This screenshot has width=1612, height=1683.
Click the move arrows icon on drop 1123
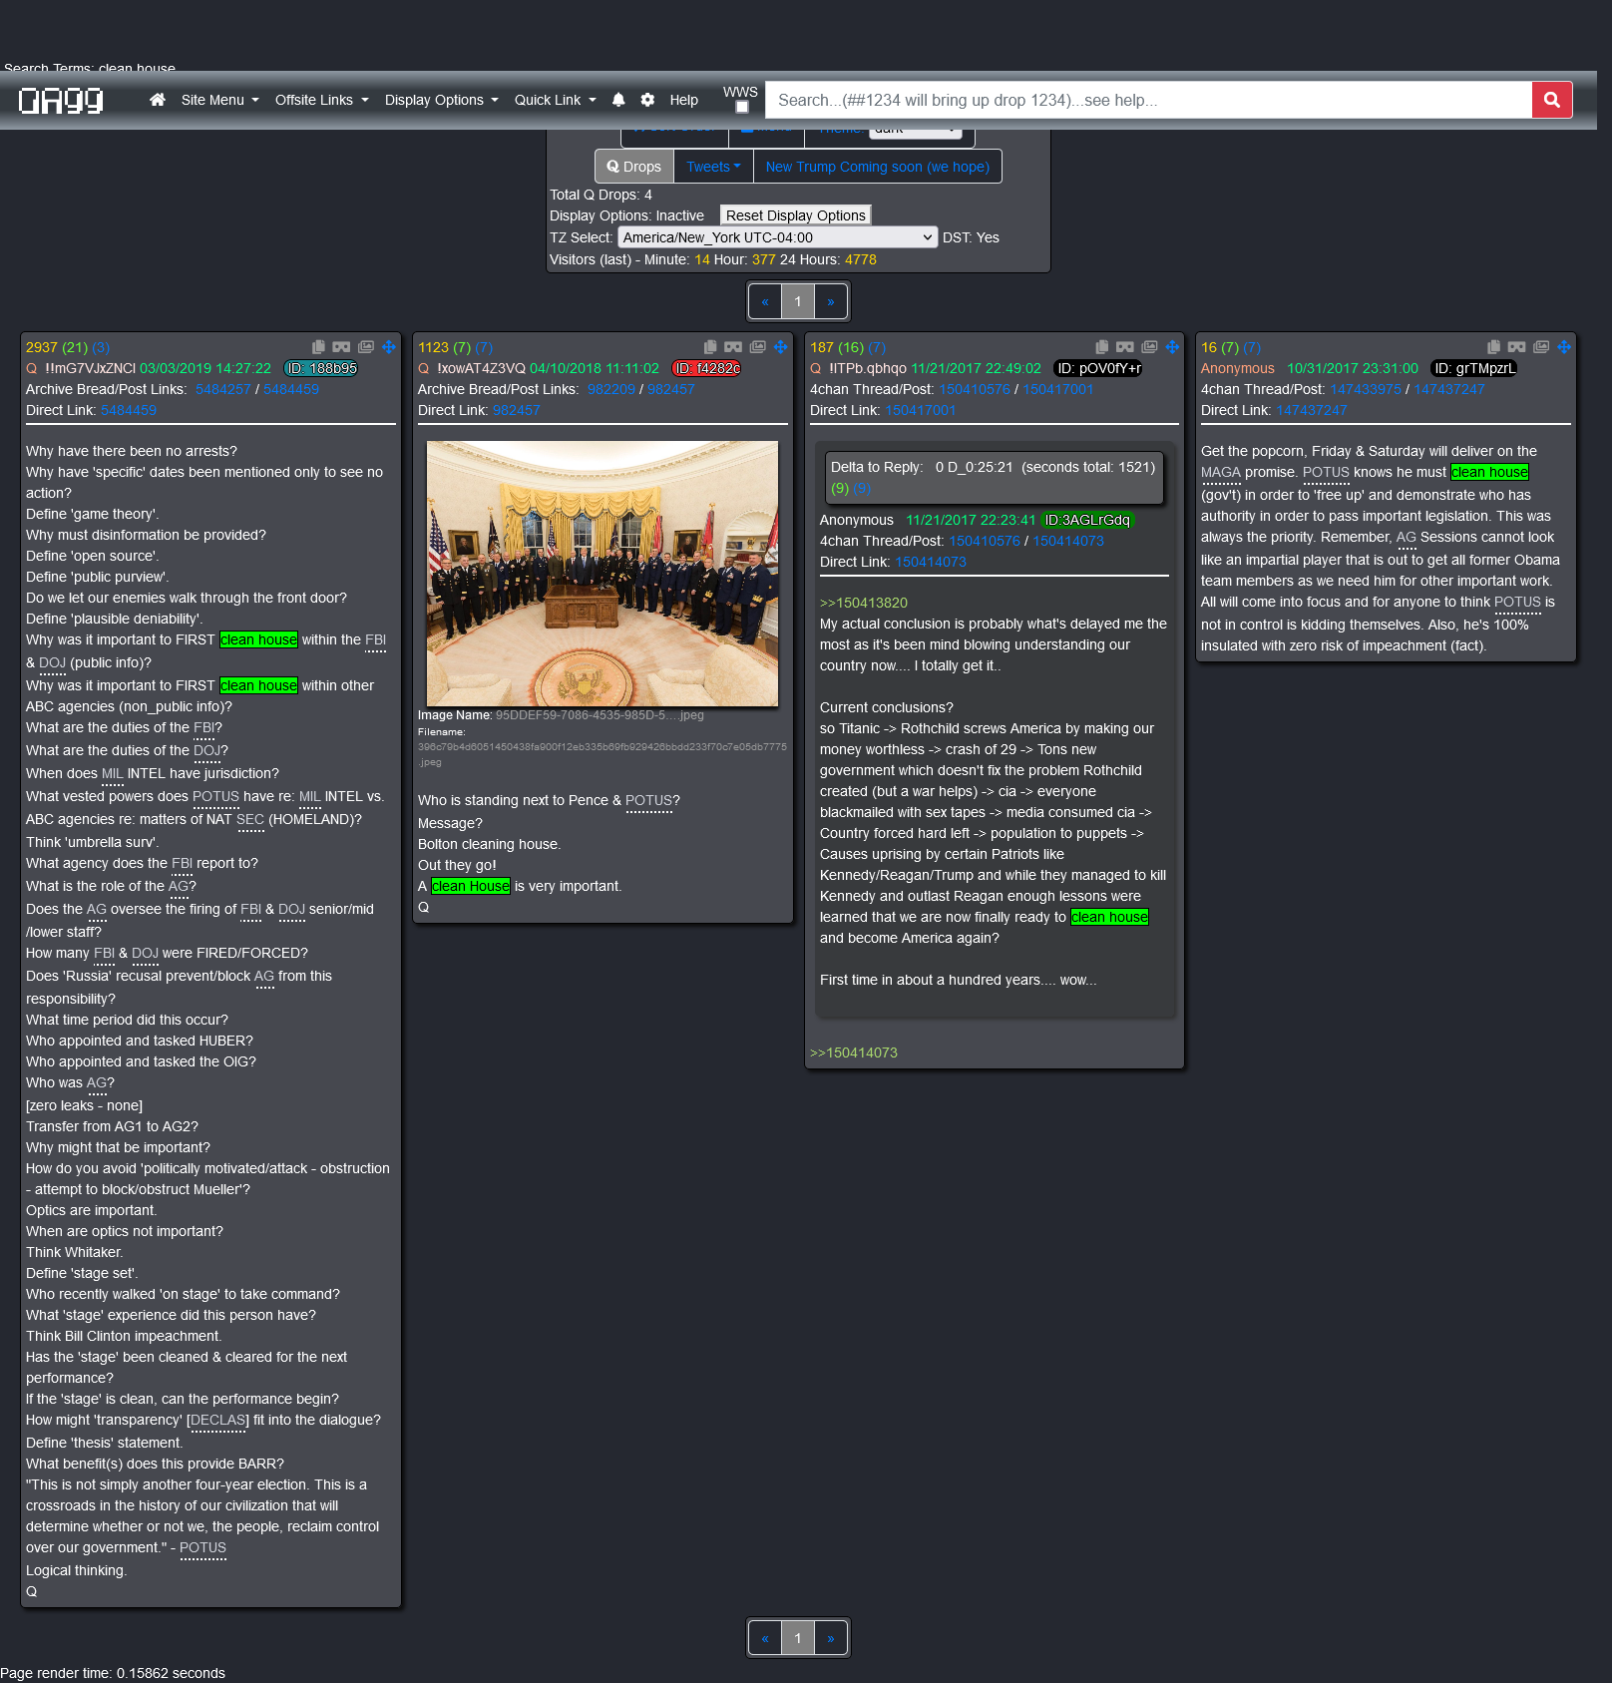781,347
